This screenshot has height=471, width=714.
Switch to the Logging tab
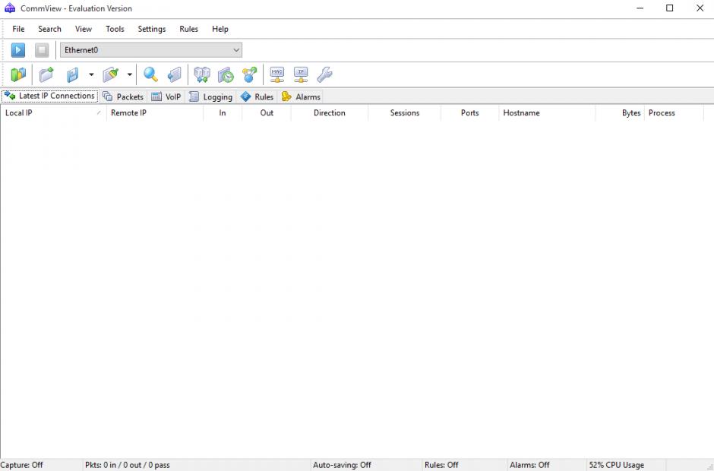(x=211, y=96)
